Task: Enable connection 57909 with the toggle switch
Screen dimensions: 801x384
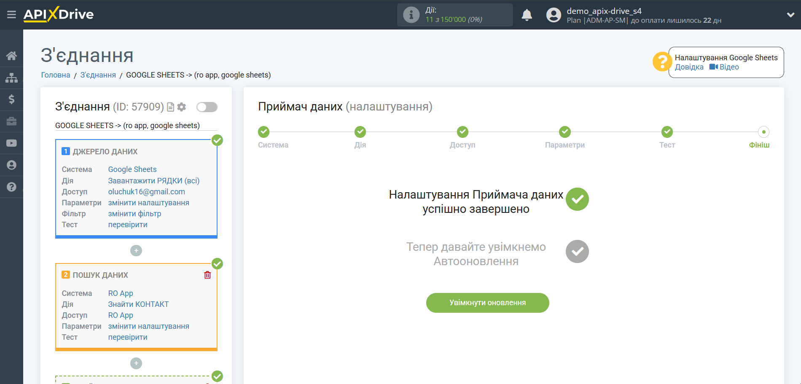Action: click(207, 107)
